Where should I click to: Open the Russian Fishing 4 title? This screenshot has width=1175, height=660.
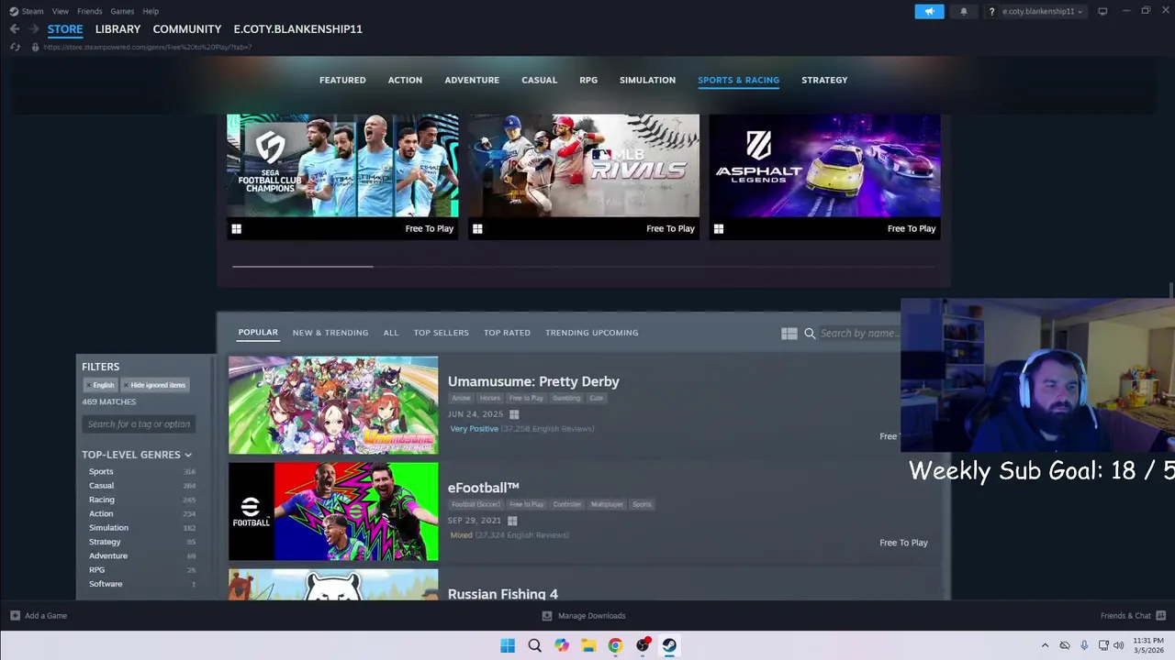click(503, 594)
